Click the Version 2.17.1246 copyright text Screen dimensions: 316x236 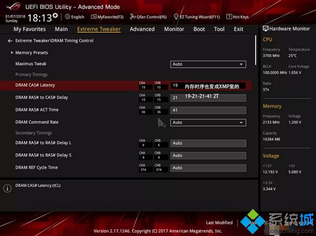click(158, 231)
